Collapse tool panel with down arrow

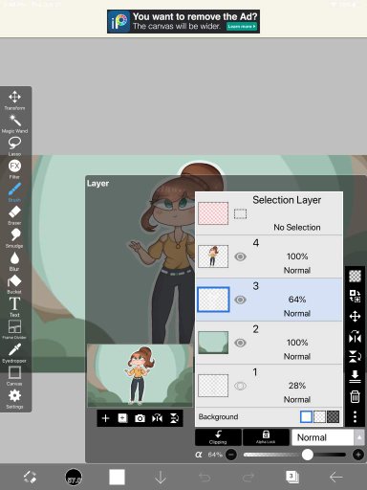(x=161, y=478)
